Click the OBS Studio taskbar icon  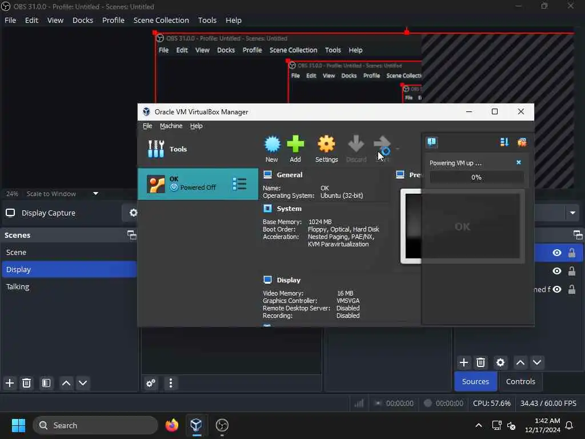222,425
